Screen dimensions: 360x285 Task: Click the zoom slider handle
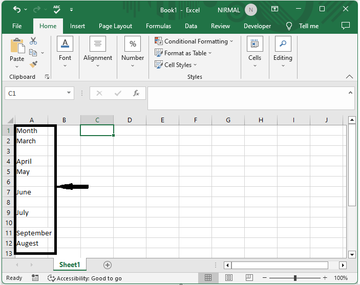point(295,278)
